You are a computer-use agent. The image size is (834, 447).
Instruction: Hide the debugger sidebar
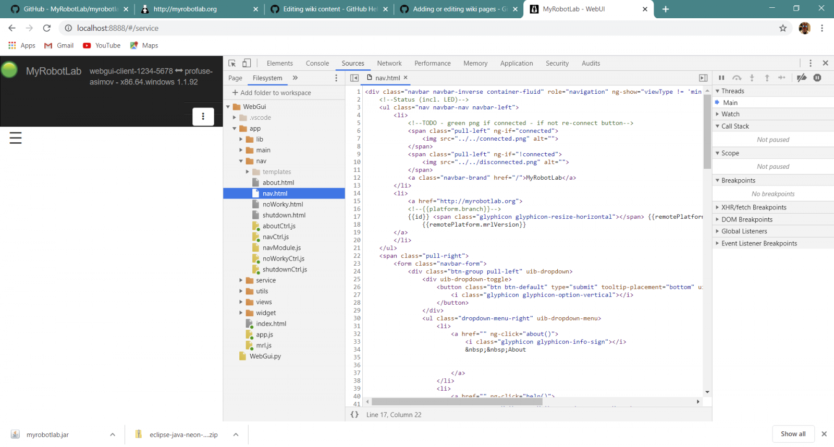coord(703,78)
